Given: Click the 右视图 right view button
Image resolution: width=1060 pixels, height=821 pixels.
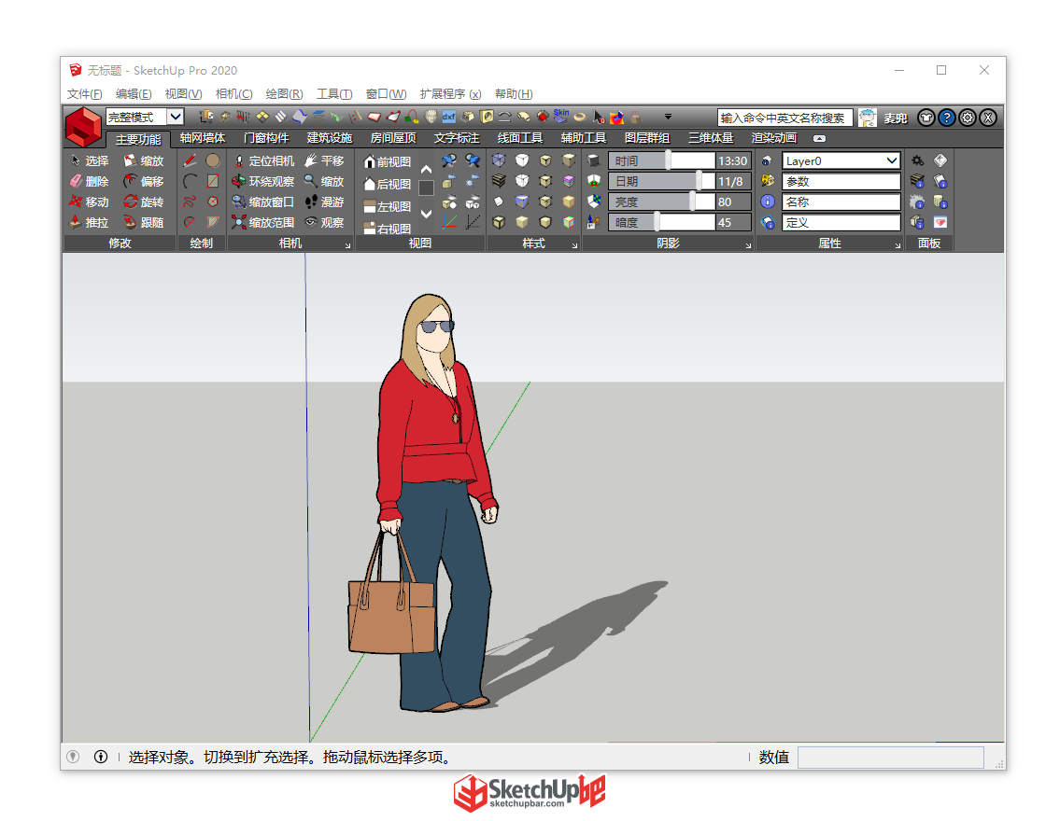Looking at the screenshot, I should point(387,229).
